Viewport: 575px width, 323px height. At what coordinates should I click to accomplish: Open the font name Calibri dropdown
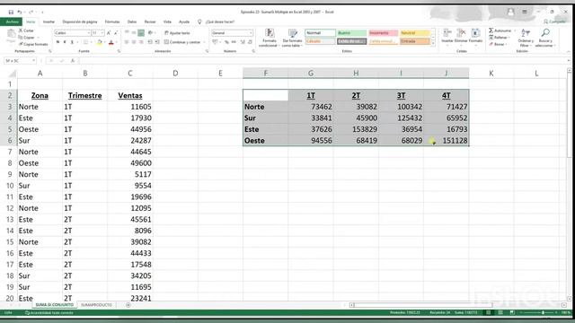click(88, 33)
